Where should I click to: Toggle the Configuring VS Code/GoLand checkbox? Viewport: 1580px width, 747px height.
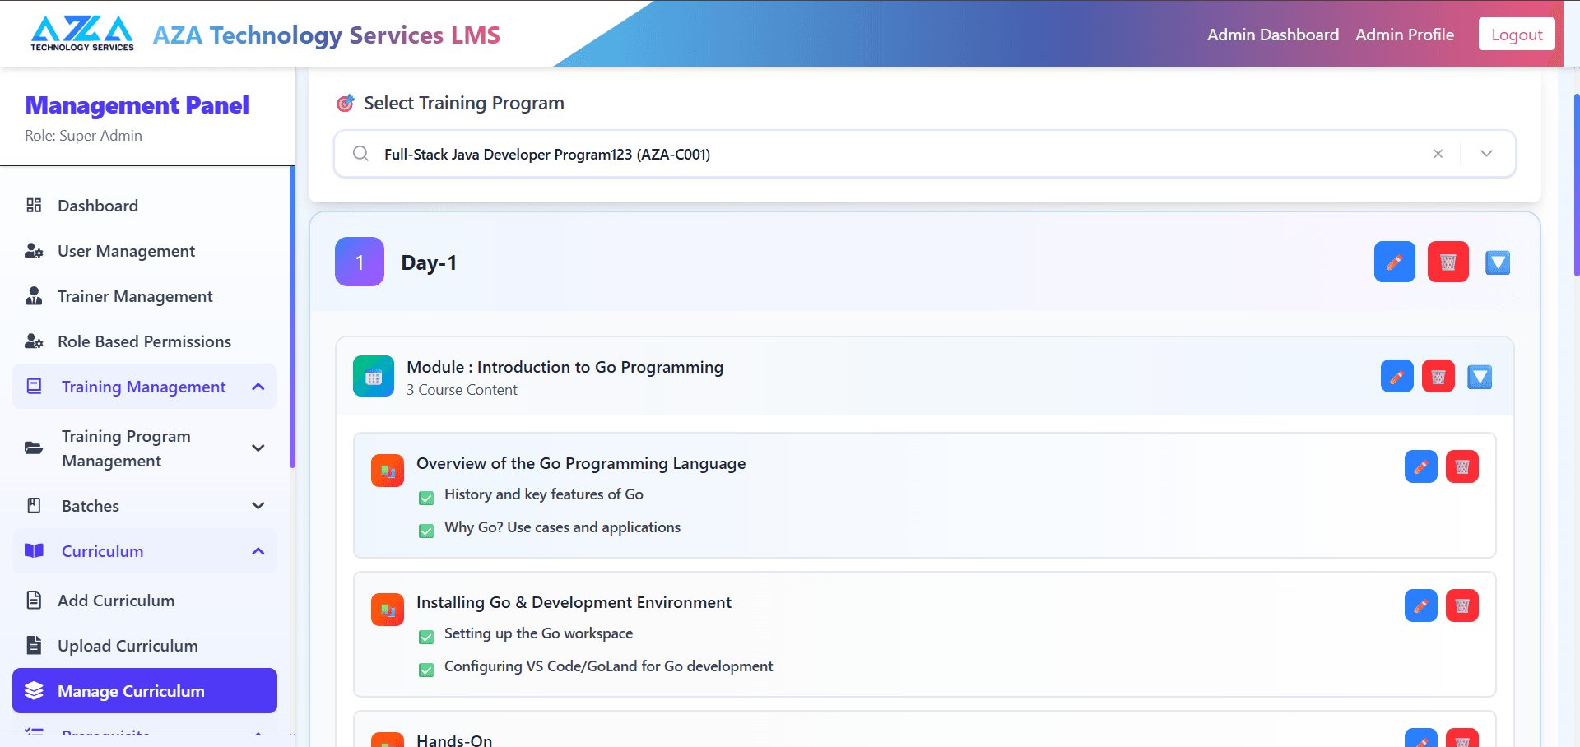[426, 670]
